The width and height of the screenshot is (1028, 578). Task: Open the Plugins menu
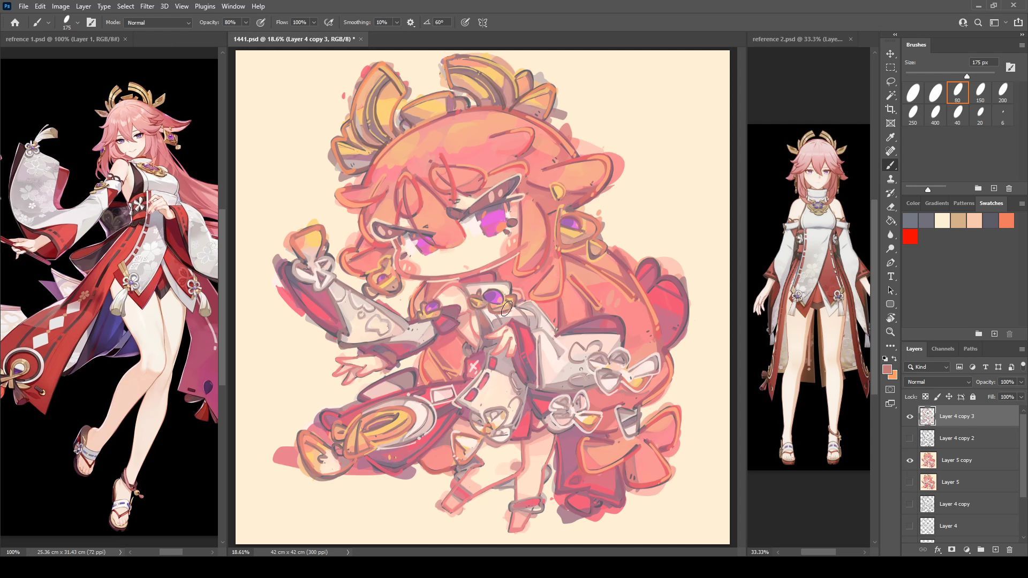point(205,6)
